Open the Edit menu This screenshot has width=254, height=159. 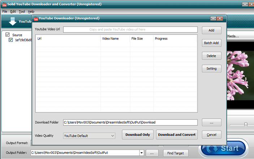click(13, 12)
